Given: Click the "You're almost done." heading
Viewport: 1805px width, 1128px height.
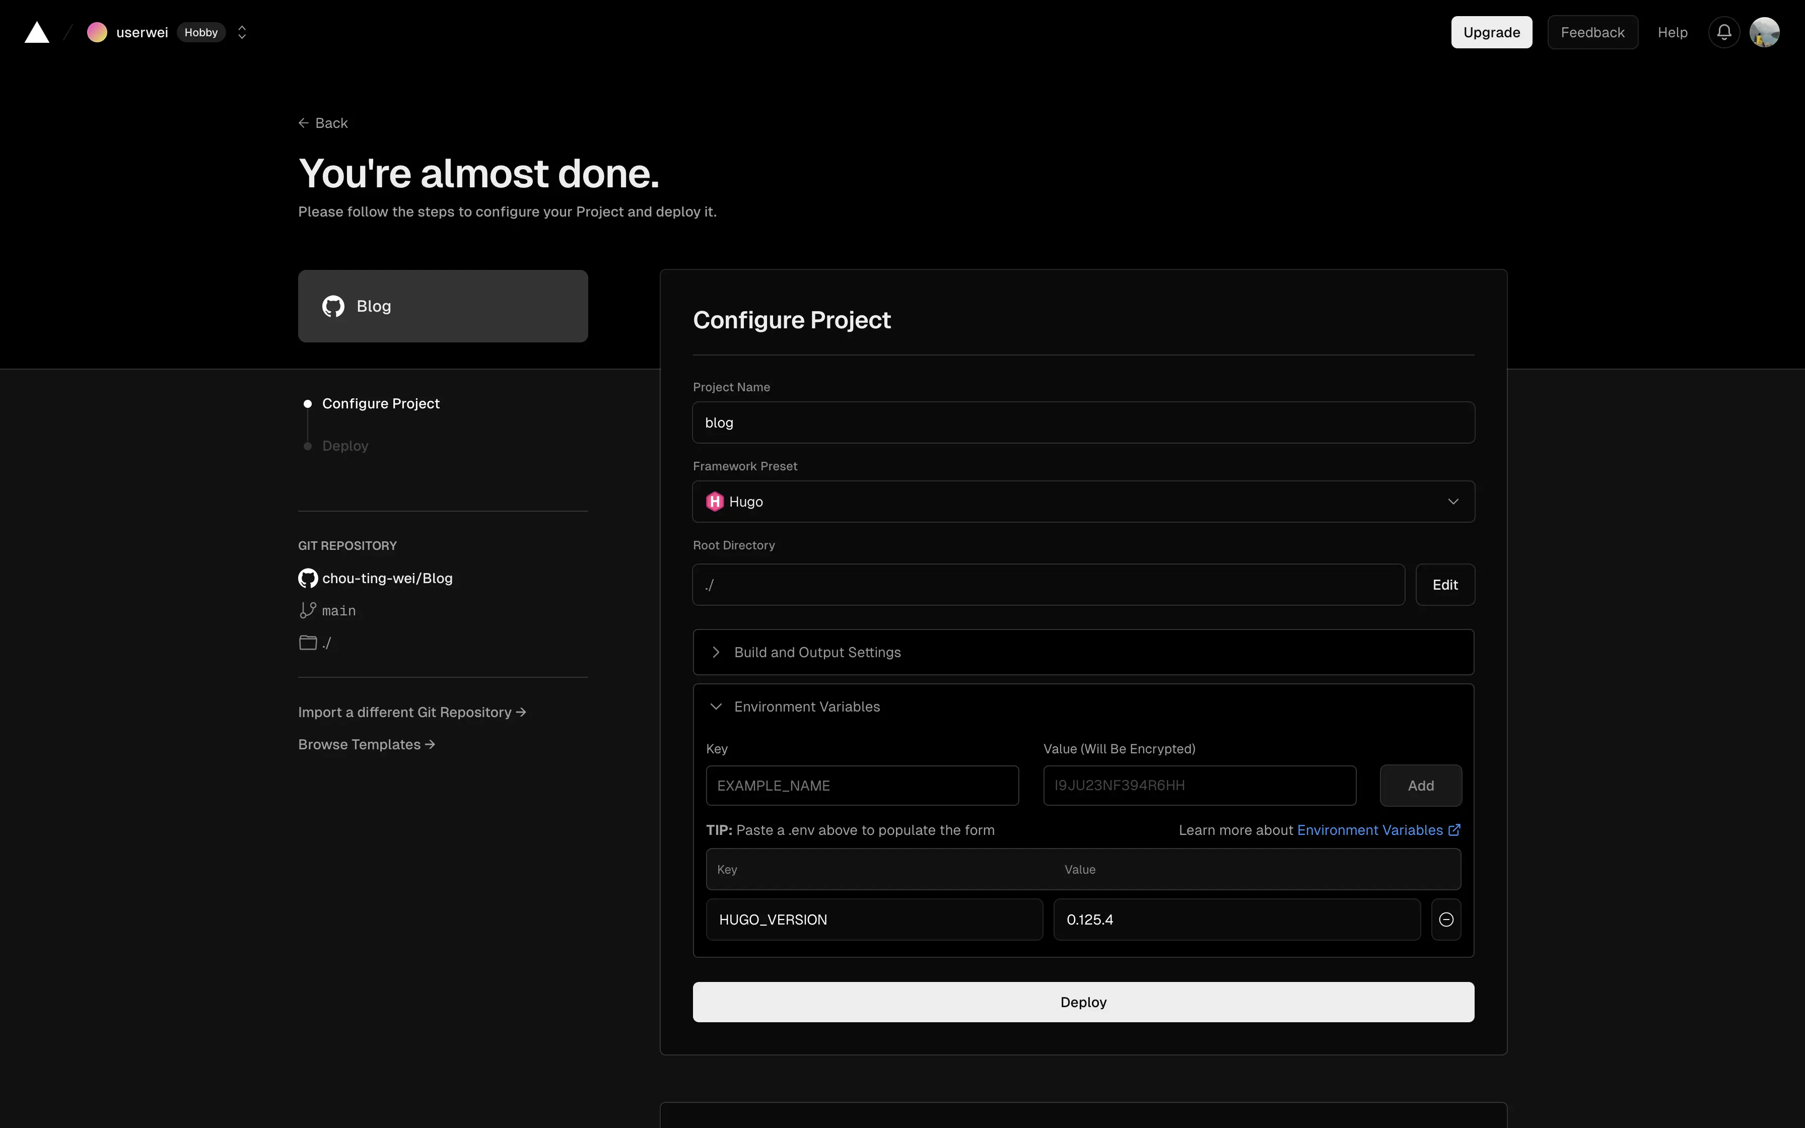Looking at the screenshot, I should pos(479,173).
